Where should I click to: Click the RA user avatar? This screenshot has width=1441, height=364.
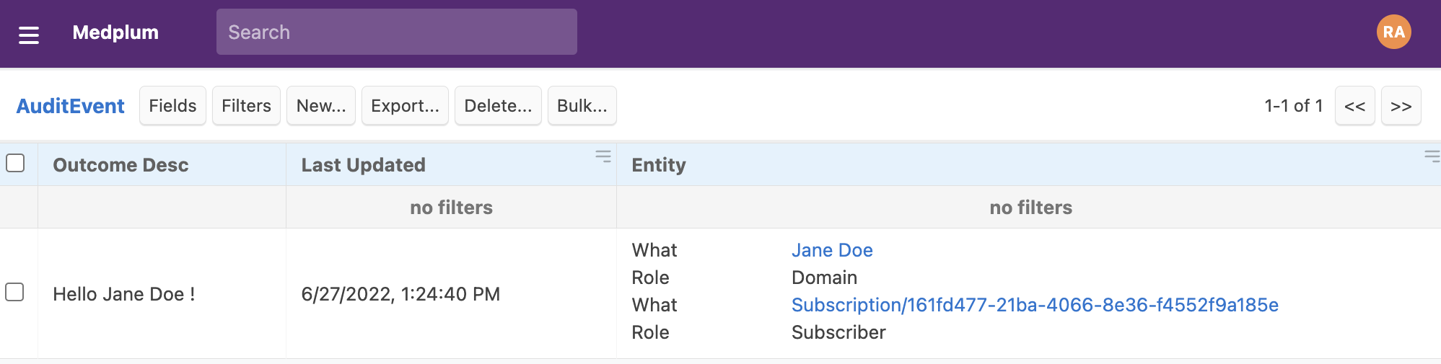(x=1393, y=32)
